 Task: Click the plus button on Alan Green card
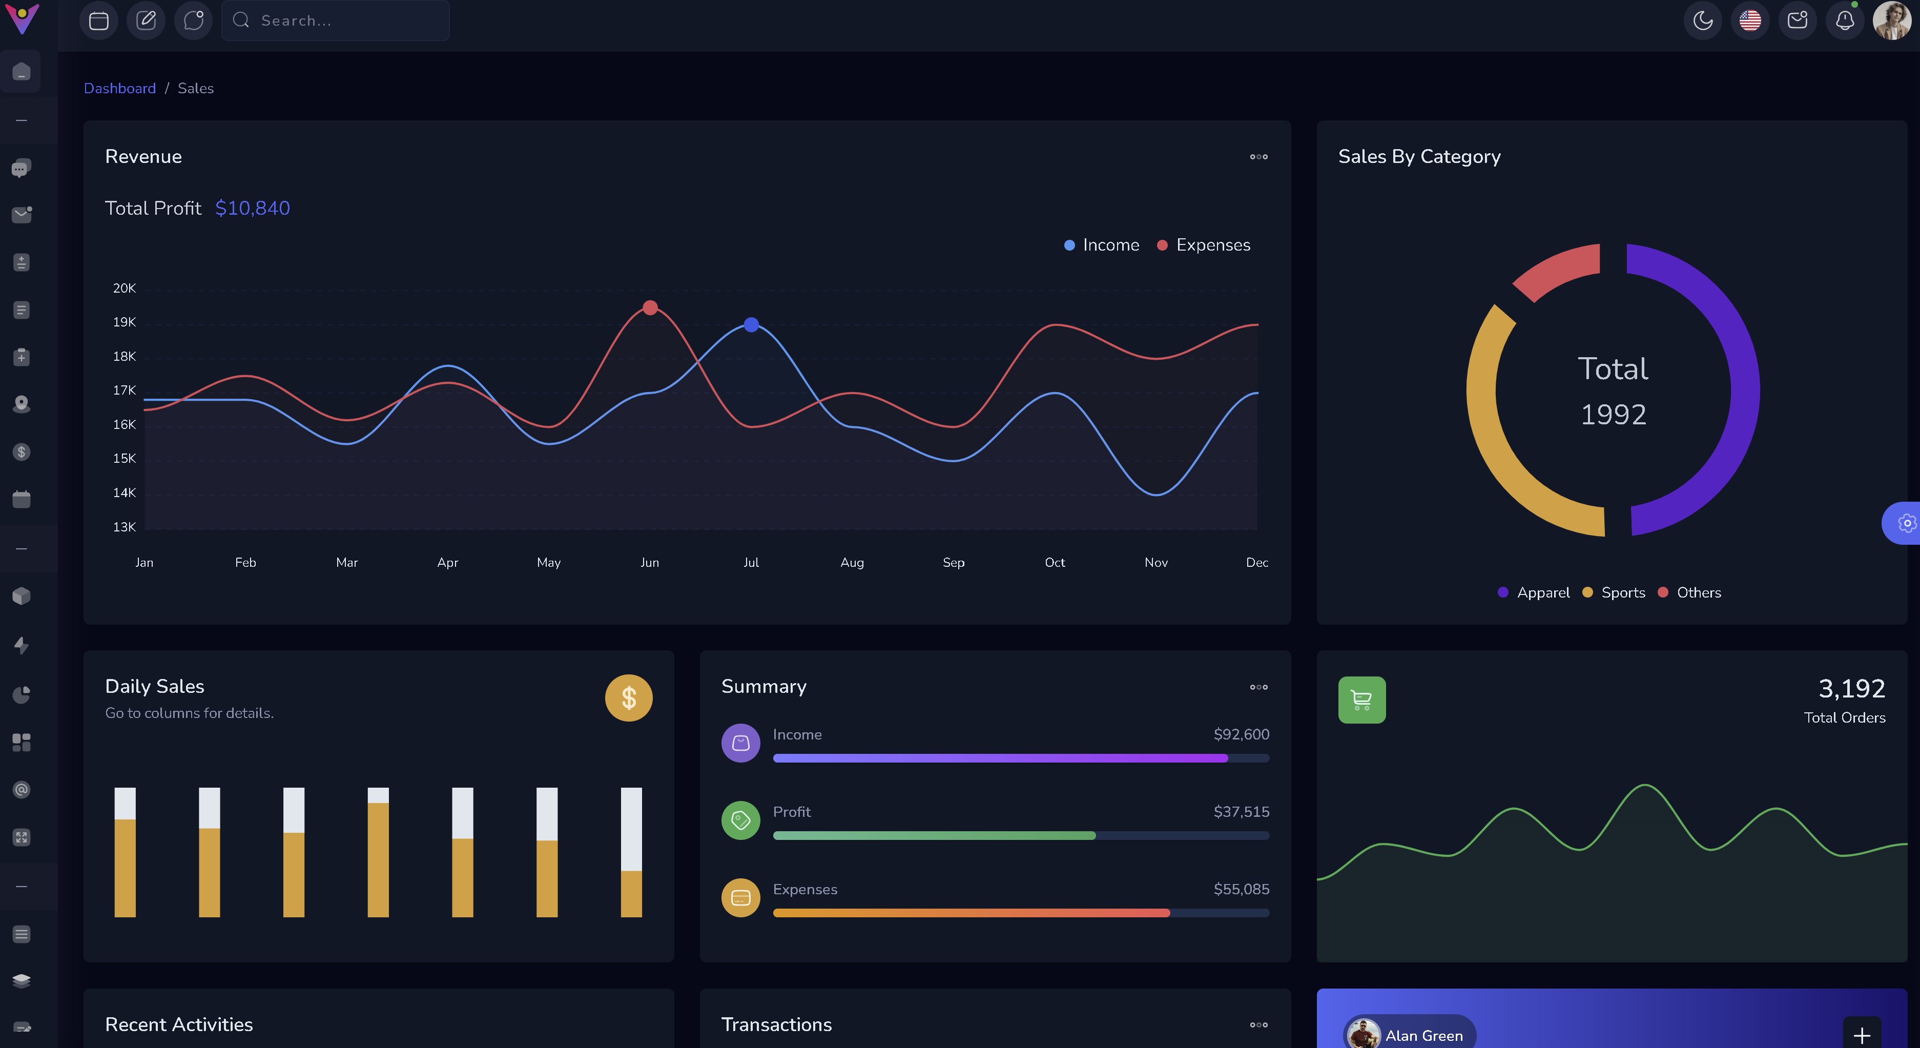coord(1861,1035)
